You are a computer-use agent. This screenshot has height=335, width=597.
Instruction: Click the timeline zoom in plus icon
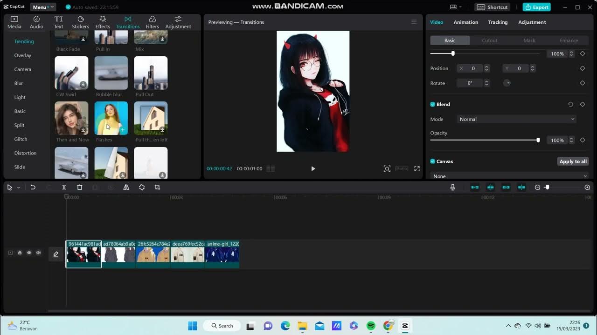coord(587,187)
